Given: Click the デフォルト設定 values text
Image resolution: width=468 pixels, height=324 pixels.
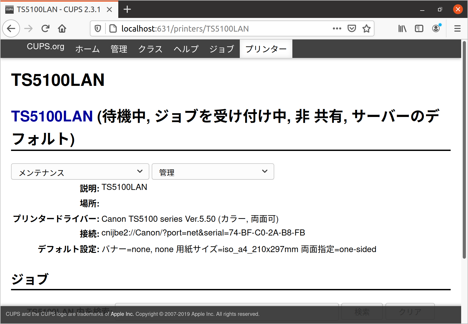Looking at the screenshot, I should point(239,249).
